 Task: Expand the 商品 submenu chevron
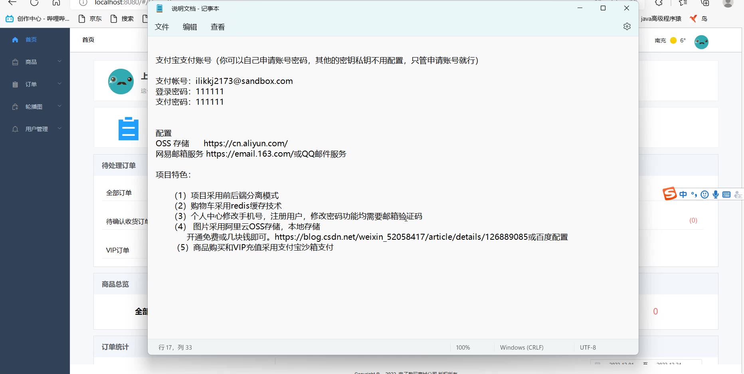pyautogui.click(x=59, y=61)
